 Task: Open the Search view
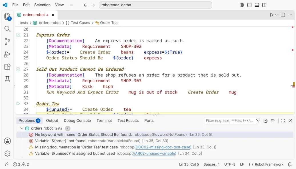pos(7,29)
